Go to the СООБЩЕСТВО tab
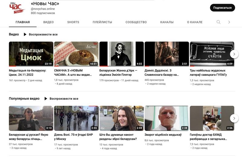This screenshot has width=242, height=158. click(136, 22)
